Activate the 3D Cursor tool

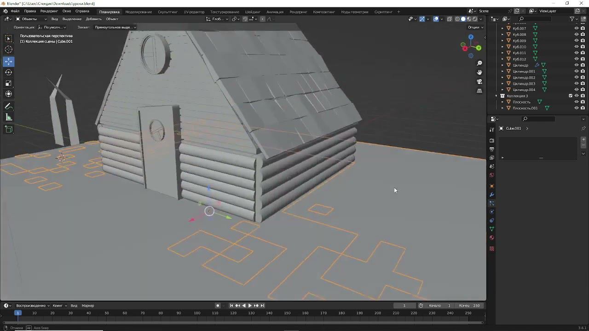9,50
